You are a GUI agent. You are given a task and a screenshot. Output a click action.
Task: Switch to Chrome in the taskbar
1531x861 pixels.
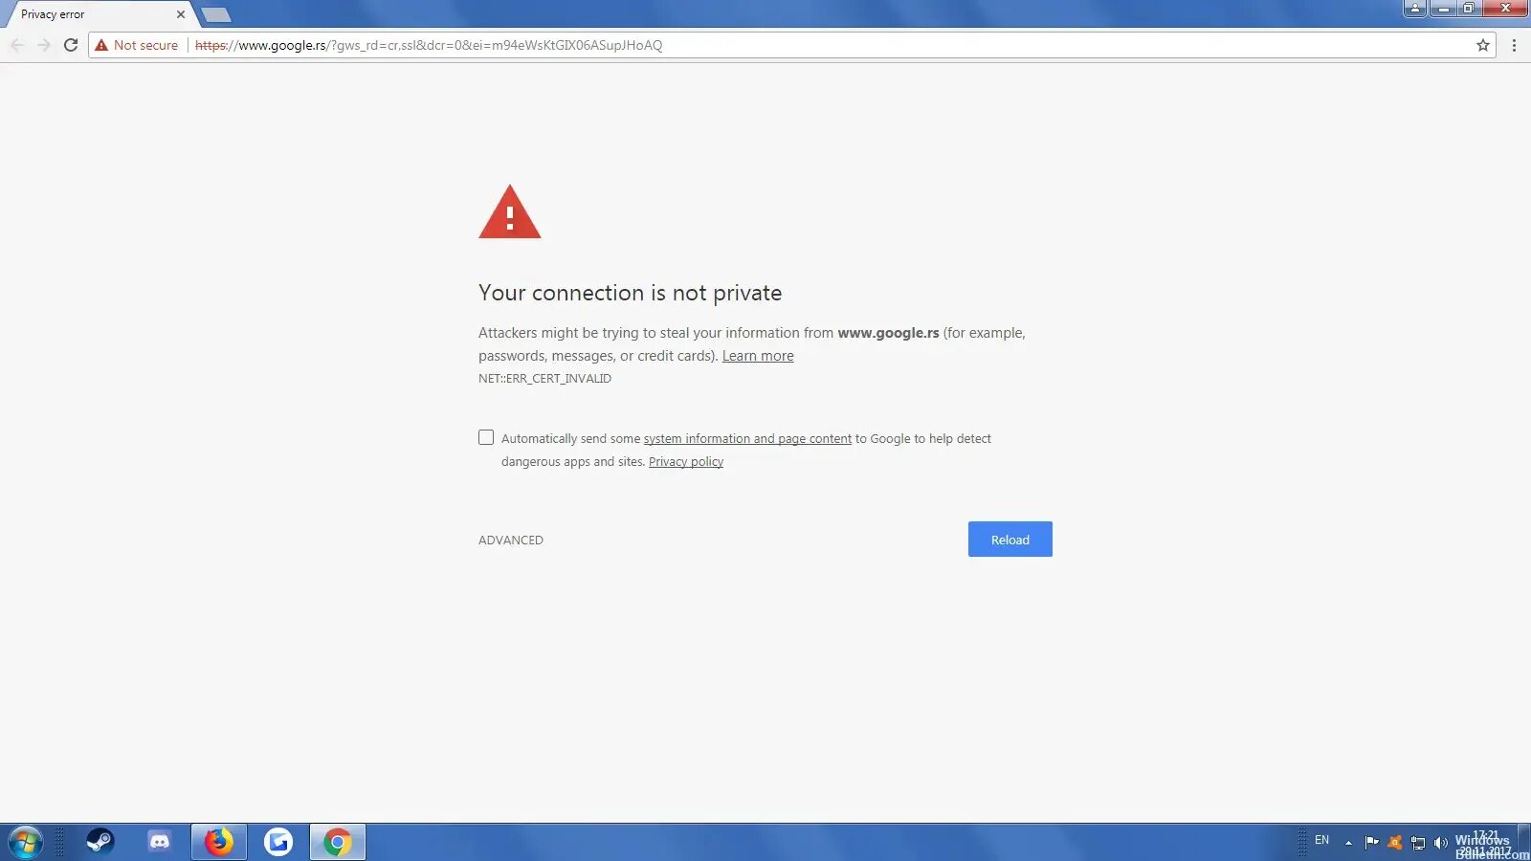[337, 842]
